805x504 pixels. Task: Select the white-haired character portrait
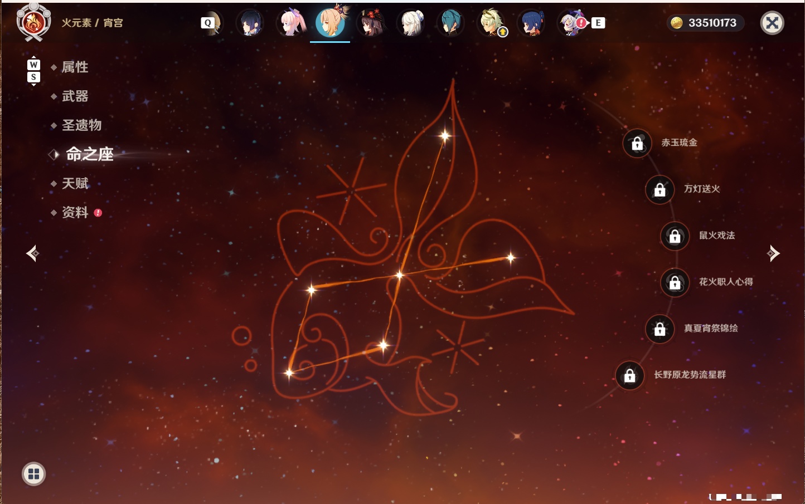(x=411, y=23)
